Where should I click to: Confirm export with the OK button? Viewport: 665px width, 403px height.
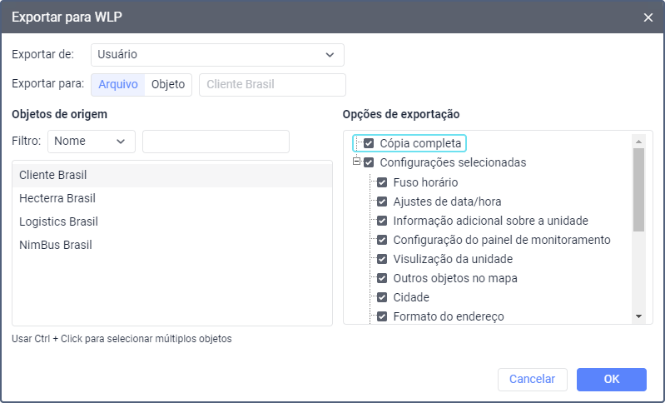[611, 379]
